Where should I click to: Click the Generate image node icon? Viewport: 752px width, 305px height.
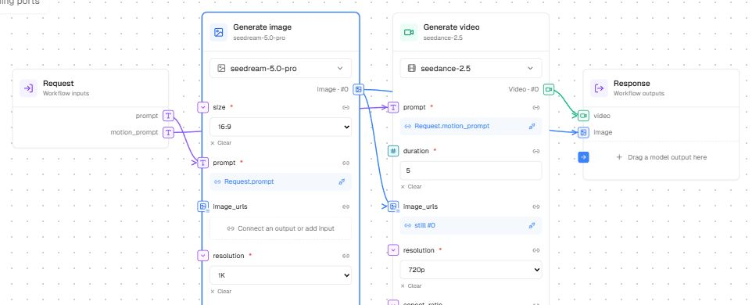(219, 32)
